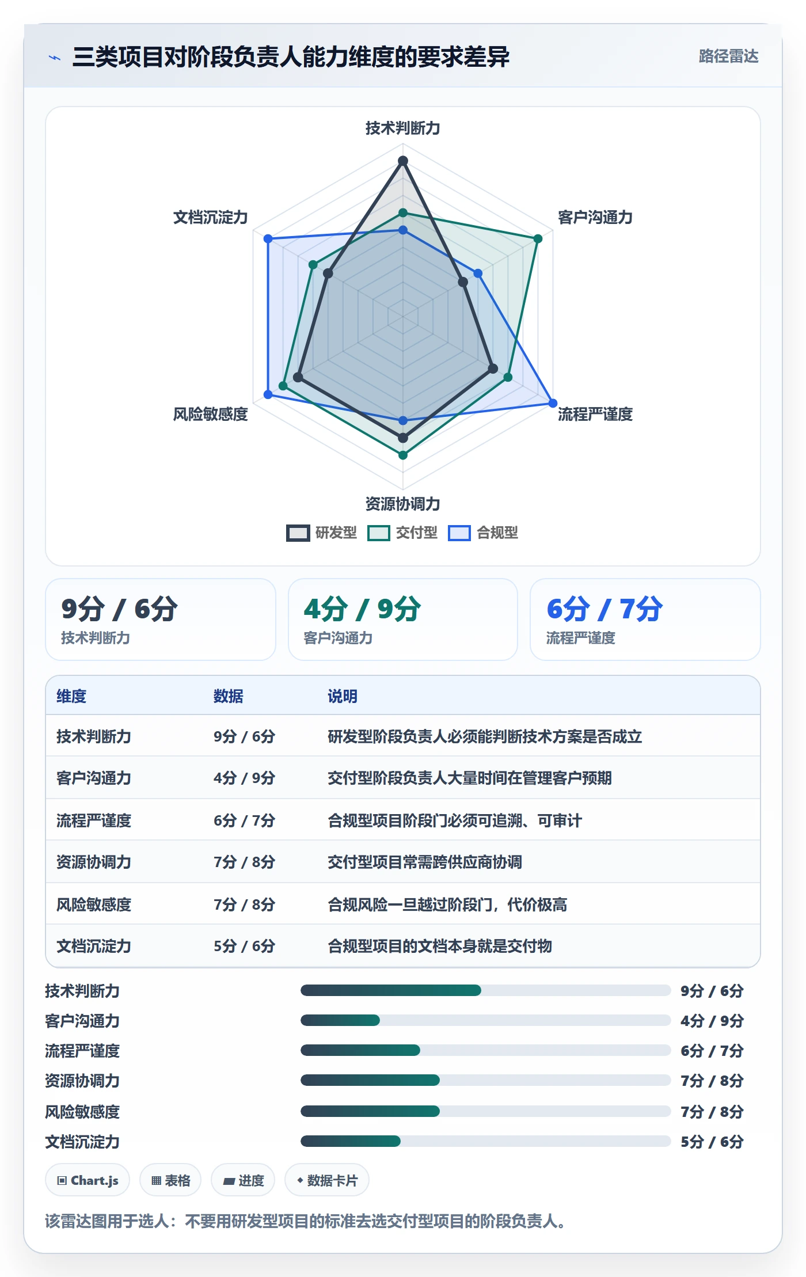This screenshot has height=1277, width=806.
Task: Click table cell 4分 / 9分 in 客户沟通力 row
Action: tap(244, 778)
